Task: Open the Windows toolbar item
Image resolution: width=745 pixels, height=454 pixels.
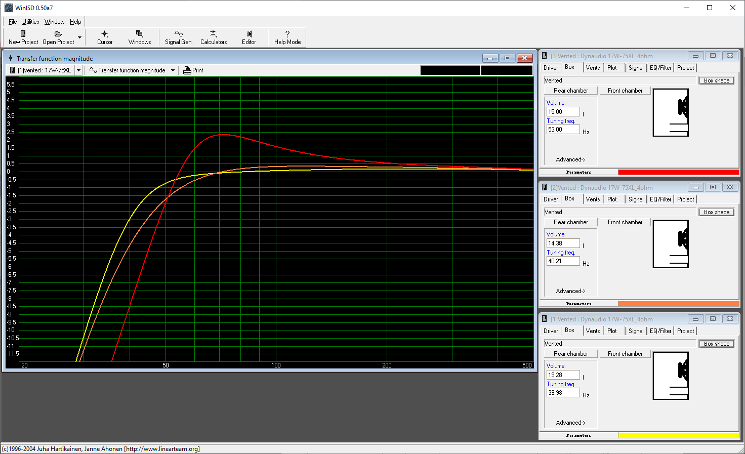Action: (x=140, y=37)
